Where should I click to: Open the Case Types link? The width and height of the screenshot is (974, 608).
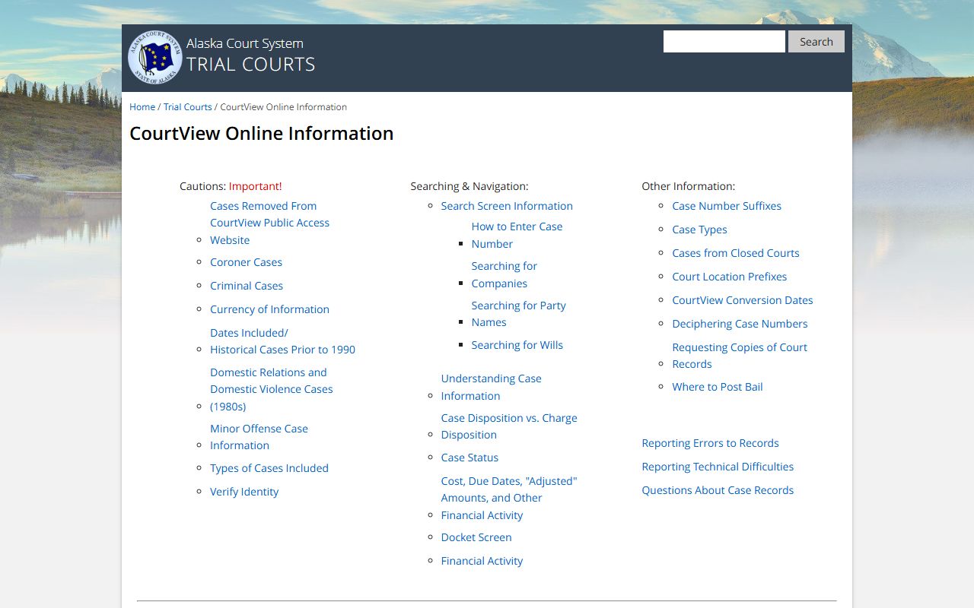pos(699,230)
